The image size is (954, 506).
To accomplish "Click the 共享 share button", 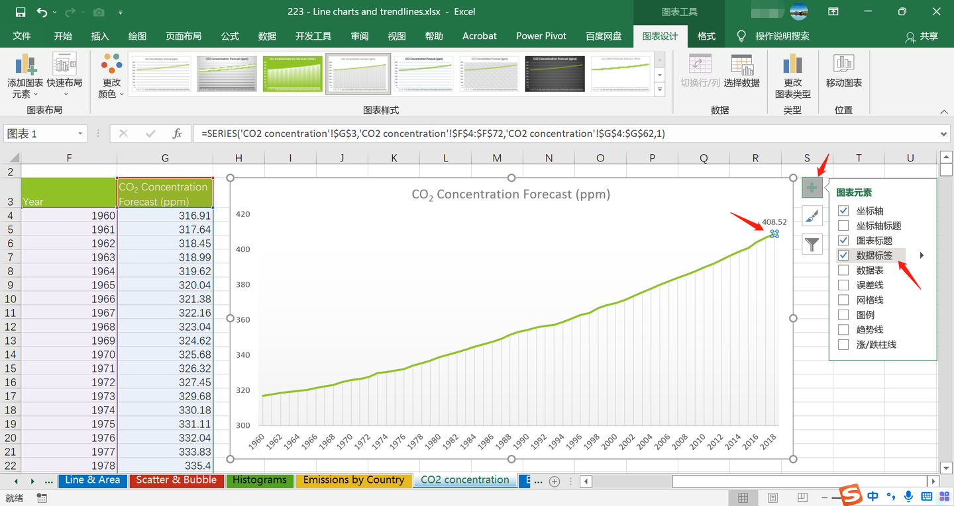I will tap(922, 36).
